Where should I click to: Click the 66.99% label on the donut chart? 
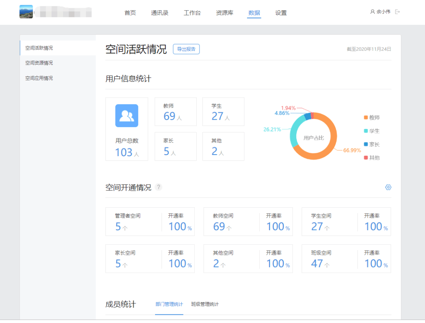coord(352,150)
